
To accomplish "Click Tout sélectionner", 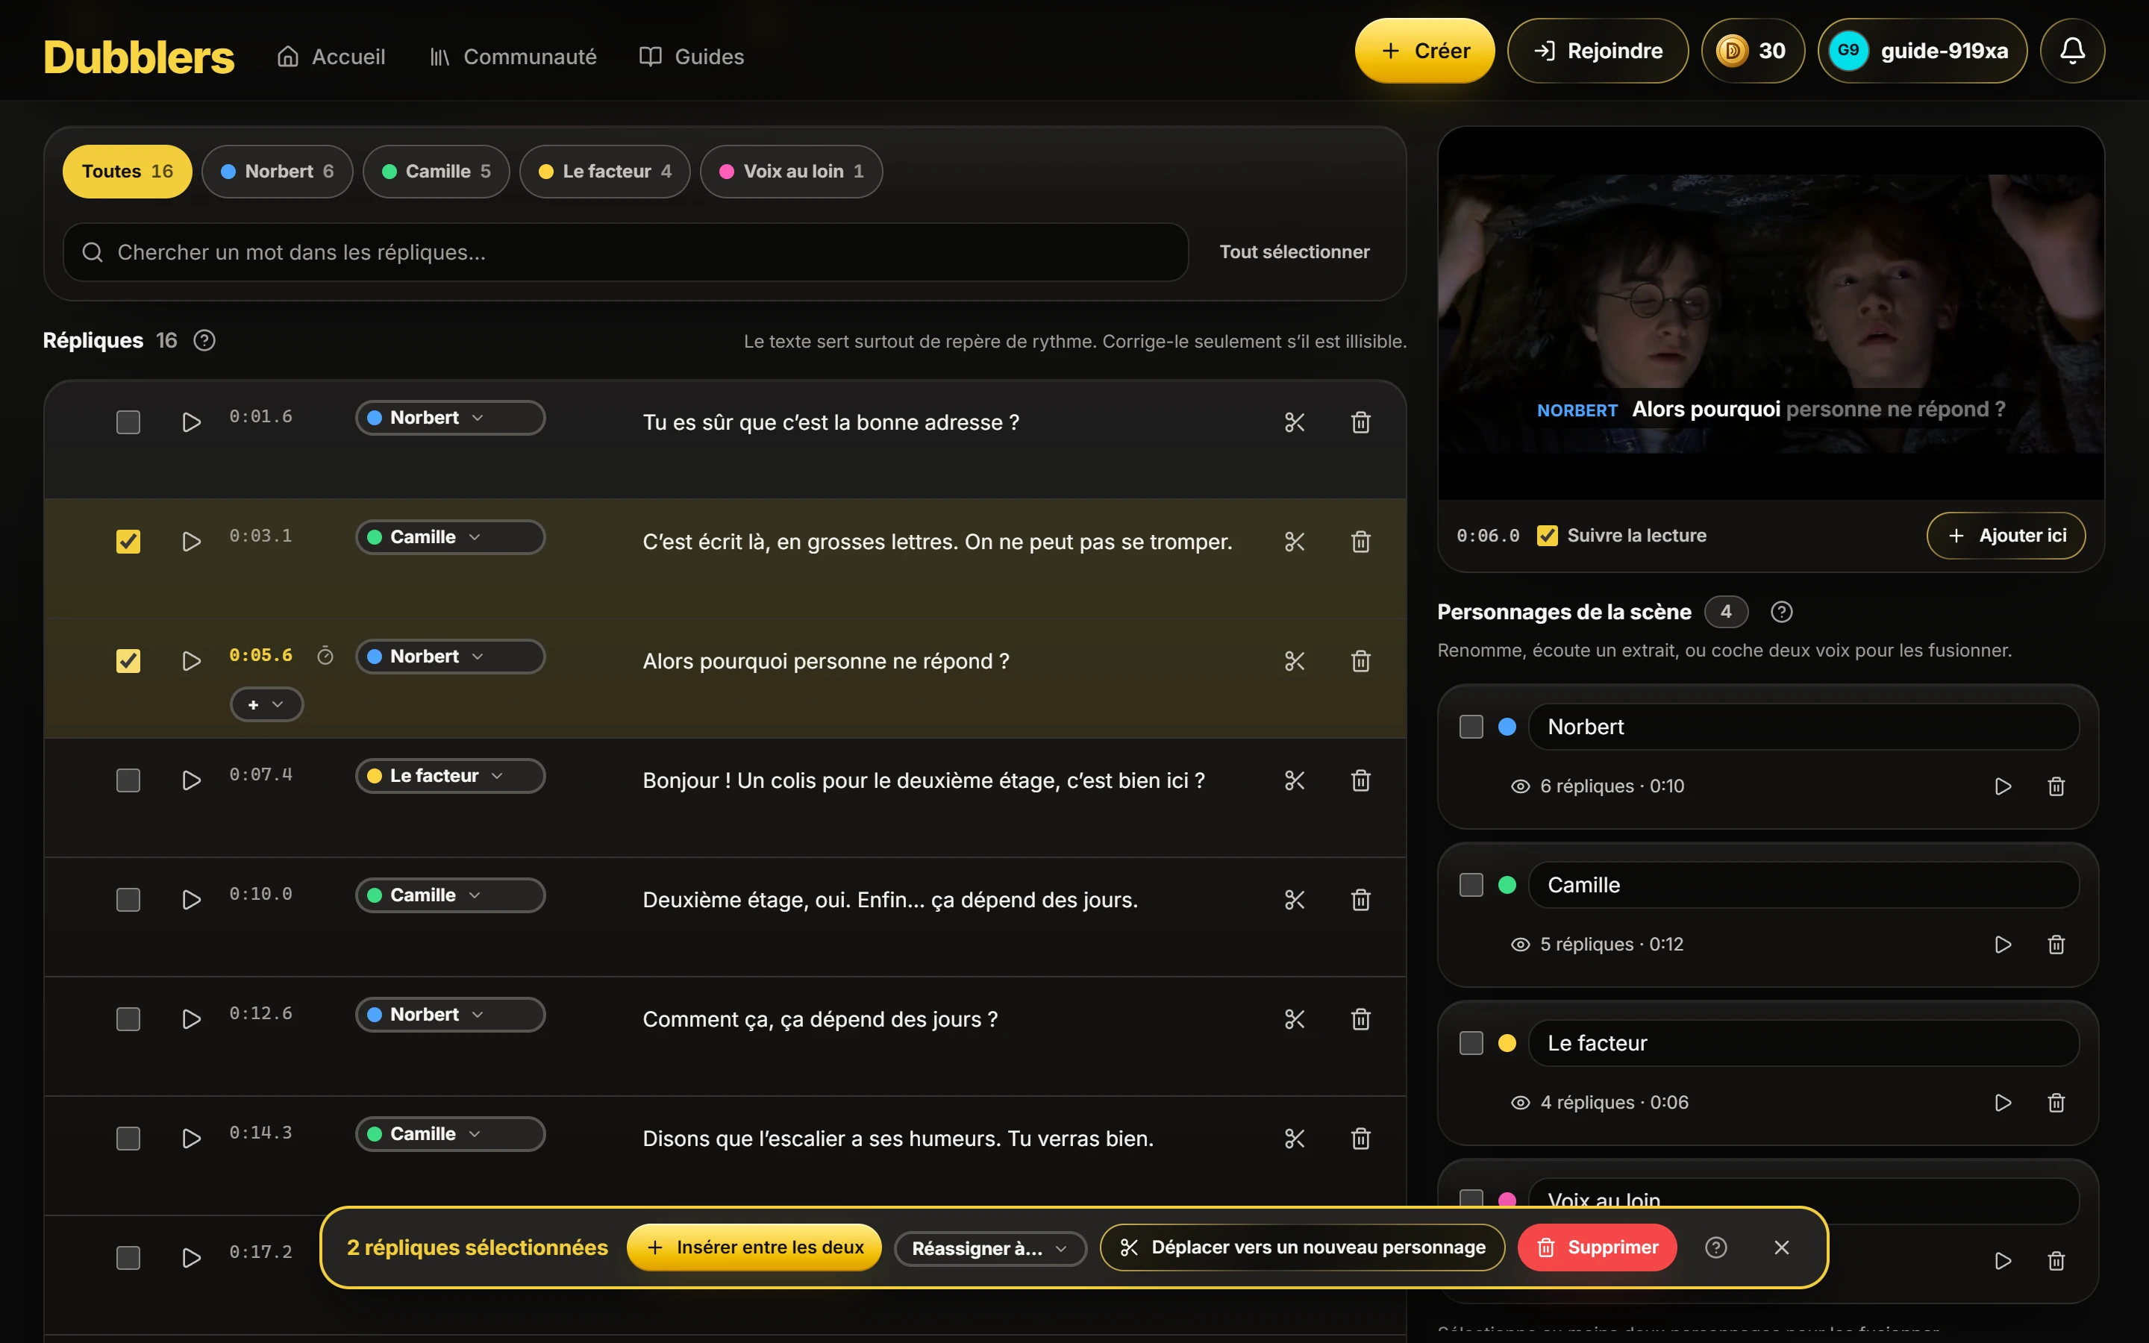I will (x=1294, y=252).
